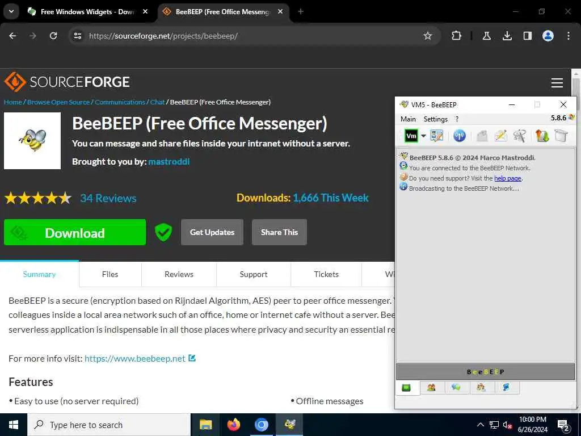Click the trash bin icon in BeeBEEP toolbar
This screenshot has height=436, width=581.
[561, 136]
